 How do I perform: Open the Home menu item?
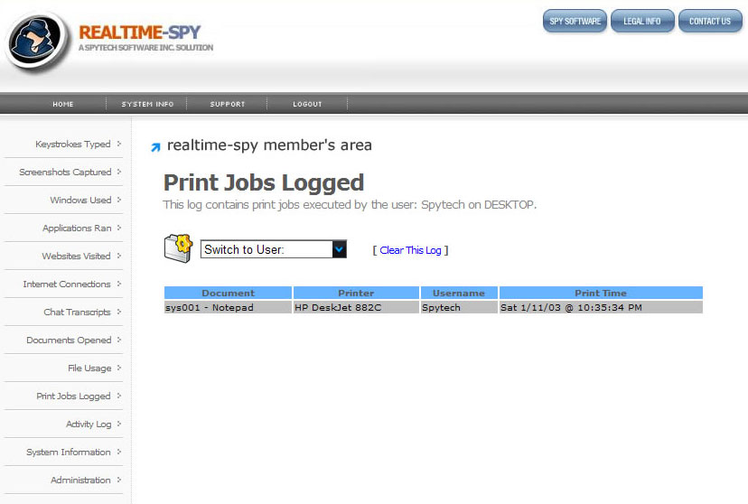click(x=63, y=104)
